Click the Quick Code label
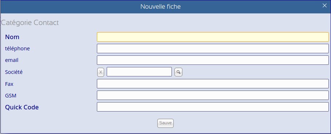Viewport: 331px width, 134px height. coord(22,107)
